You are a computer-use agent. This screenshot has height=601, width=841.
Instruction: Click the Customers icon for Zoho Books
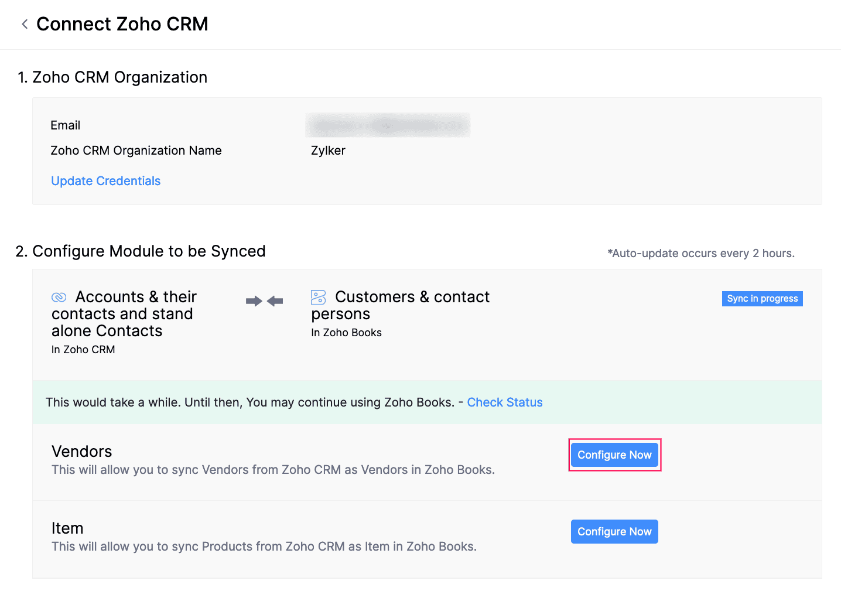tap(319, 298)
